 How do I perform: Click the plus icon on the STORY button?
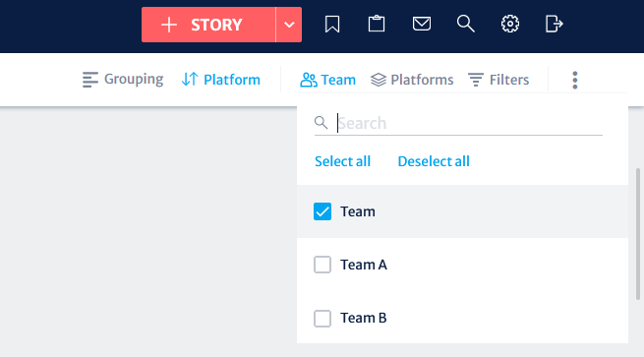(169, 25)
